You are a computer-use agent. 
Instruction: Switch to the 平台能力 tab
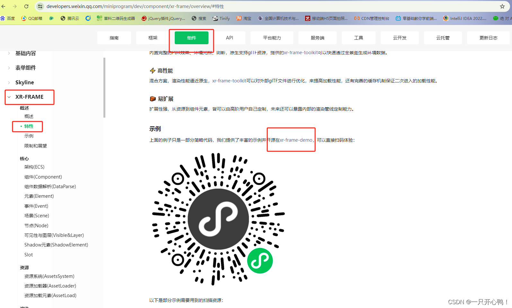272,38
